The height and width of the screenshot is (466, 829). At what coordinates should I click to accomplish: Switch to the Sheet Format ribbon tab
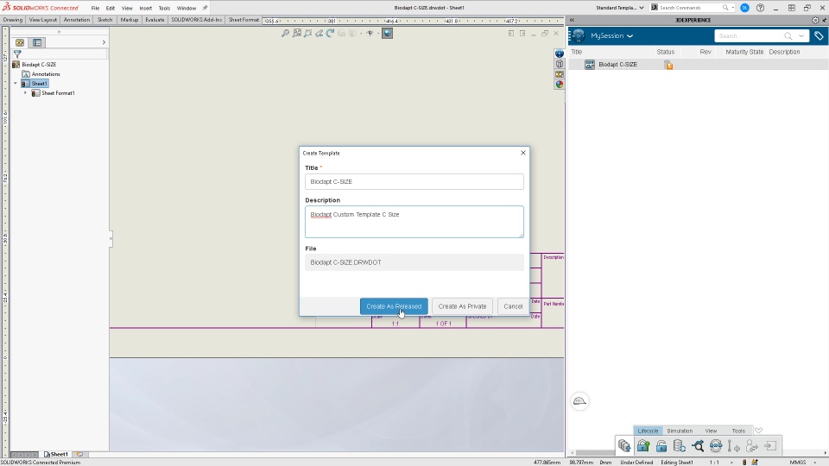pos(244,20)
